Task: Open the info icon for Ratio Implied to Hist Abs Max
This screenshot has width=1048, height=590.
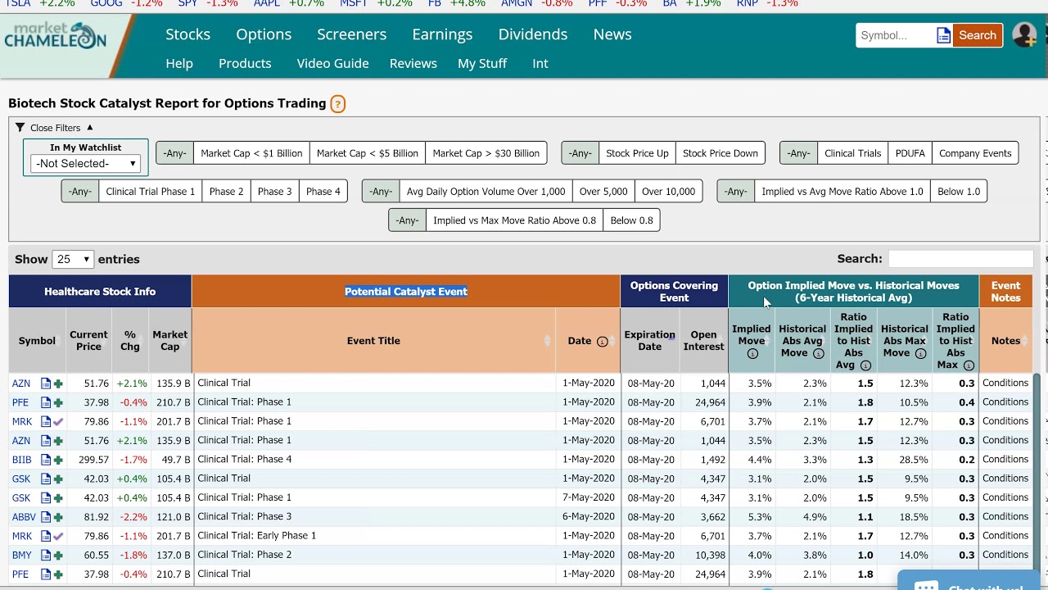Action: pyautogui.click(x=969, y=365)
